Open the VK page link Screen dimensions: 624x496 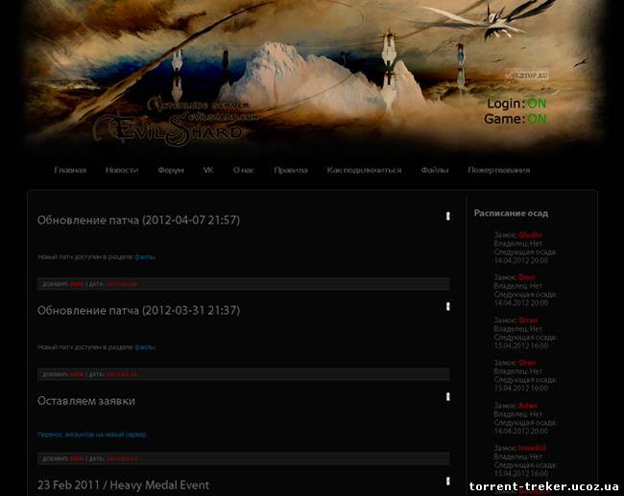pyautogui.click(x=208, y=170)
